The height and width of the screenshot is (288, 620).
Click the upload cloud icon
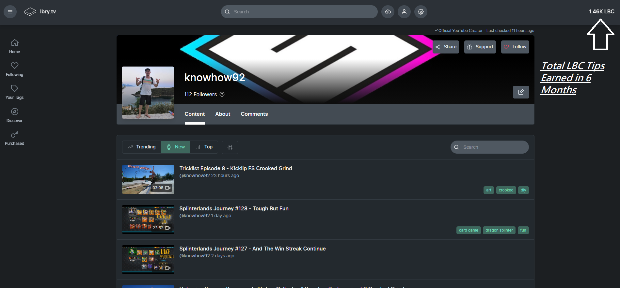(388, 12)
